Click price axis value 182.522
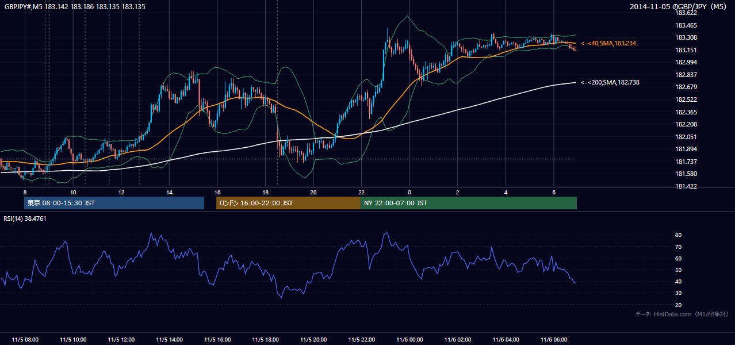Viewport: 735px width, 345px height. (x=686, y=99)
